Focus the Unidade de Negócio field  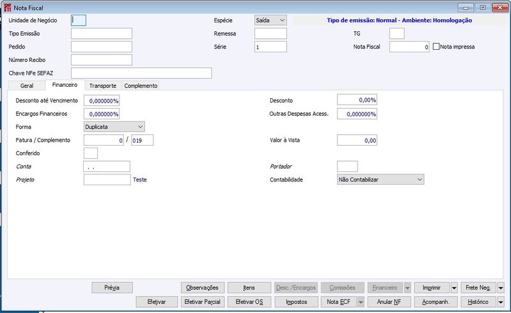(x=79, y=20)
